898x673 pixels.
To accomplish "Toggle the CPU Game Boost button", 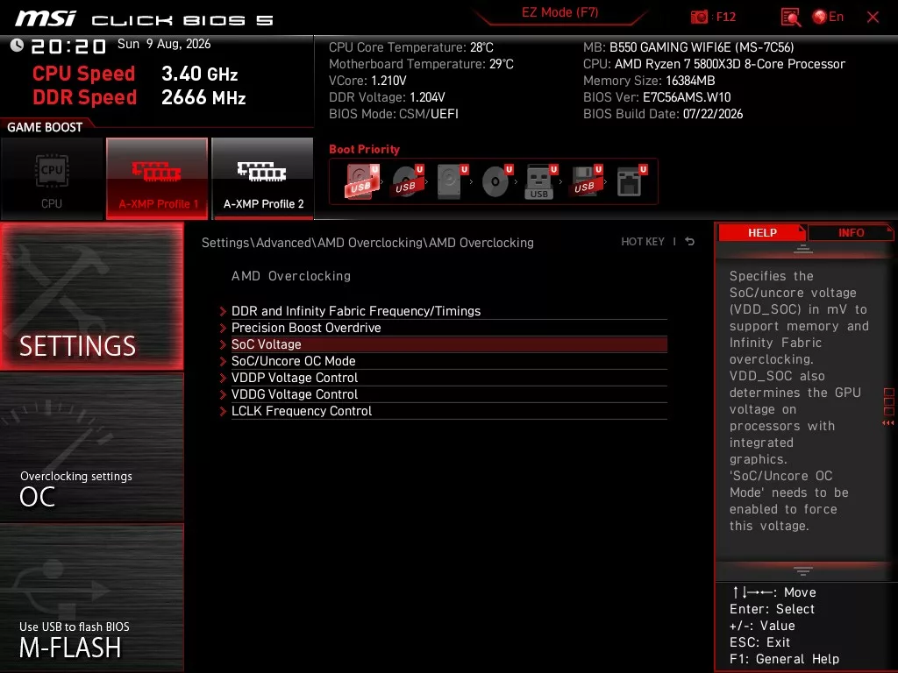I will click(x=52, y=178).
